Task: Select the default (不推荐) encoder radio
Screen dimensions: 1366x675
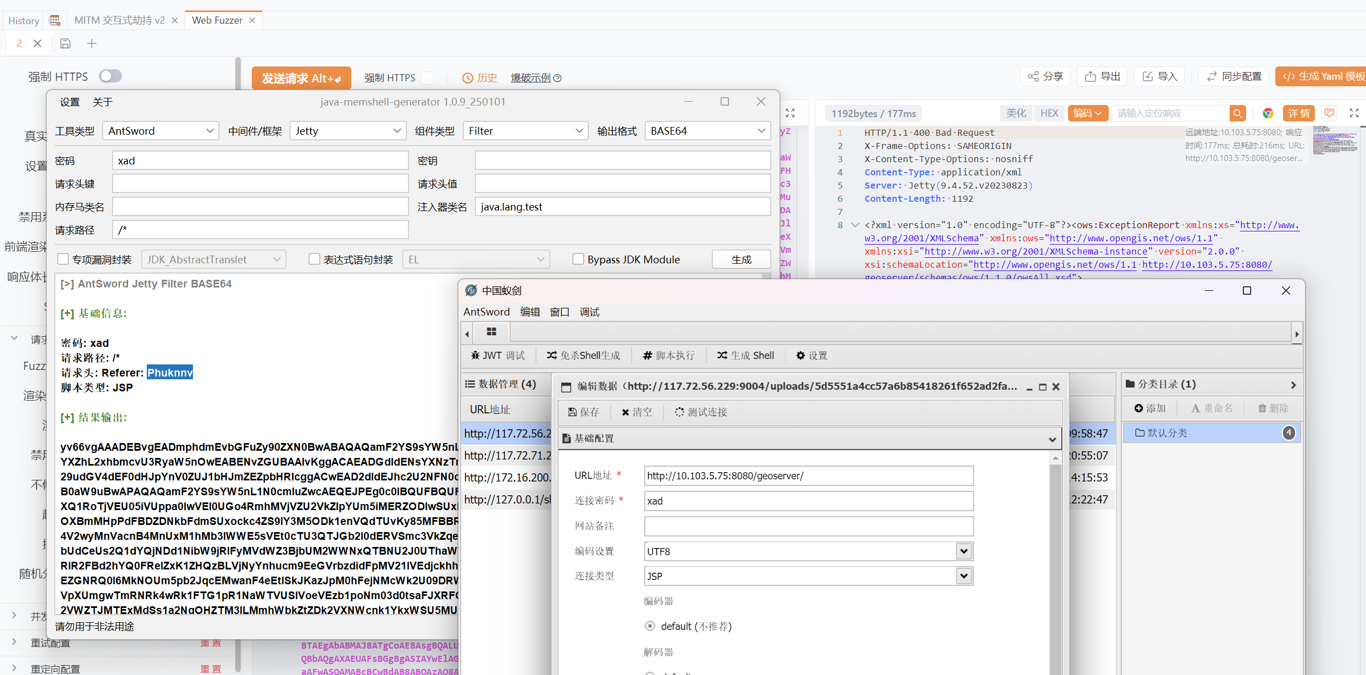Action: pyautogui.click(x=650, y=626)
